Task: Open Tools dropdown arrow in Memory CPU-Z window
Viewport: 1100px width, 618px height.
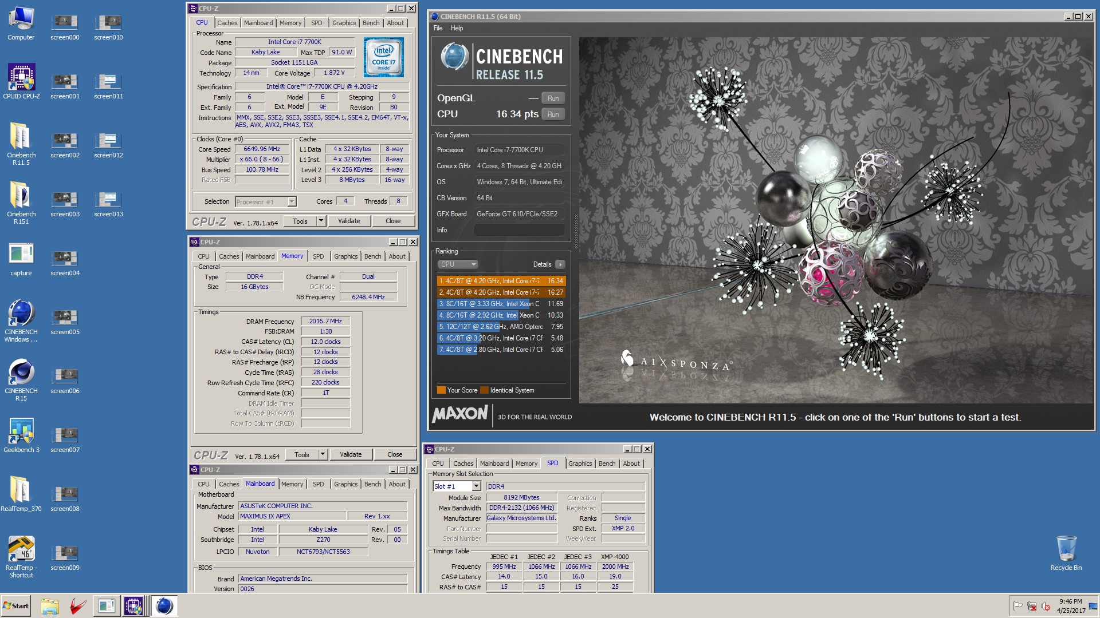Action: (323, 454)
